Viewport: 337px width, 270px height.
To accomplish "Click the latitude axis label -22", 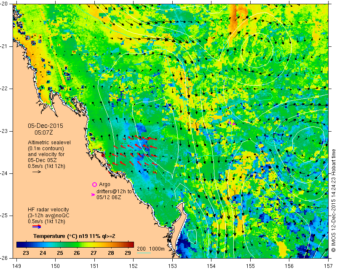I will tap(4, 89).
